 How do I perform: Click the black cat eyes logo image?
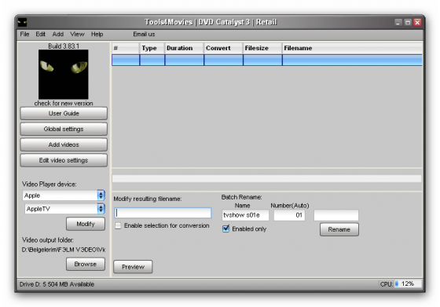tap(64, 75)
